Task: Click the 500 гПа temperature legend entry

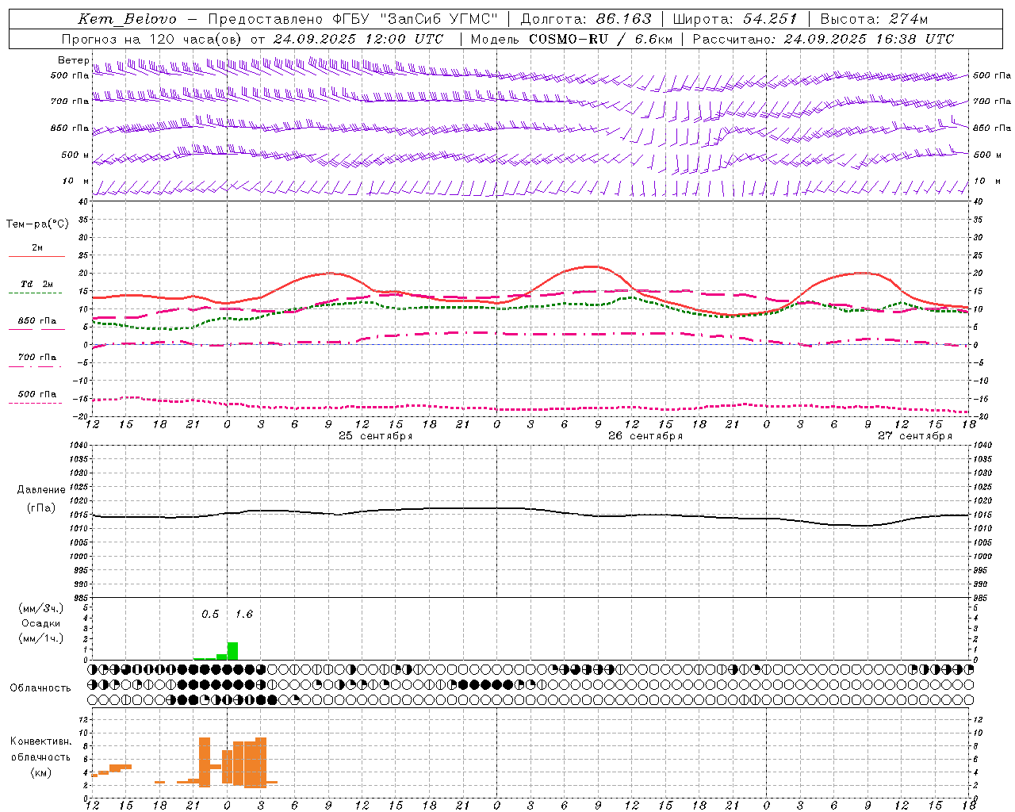Action: coord(37,394)
